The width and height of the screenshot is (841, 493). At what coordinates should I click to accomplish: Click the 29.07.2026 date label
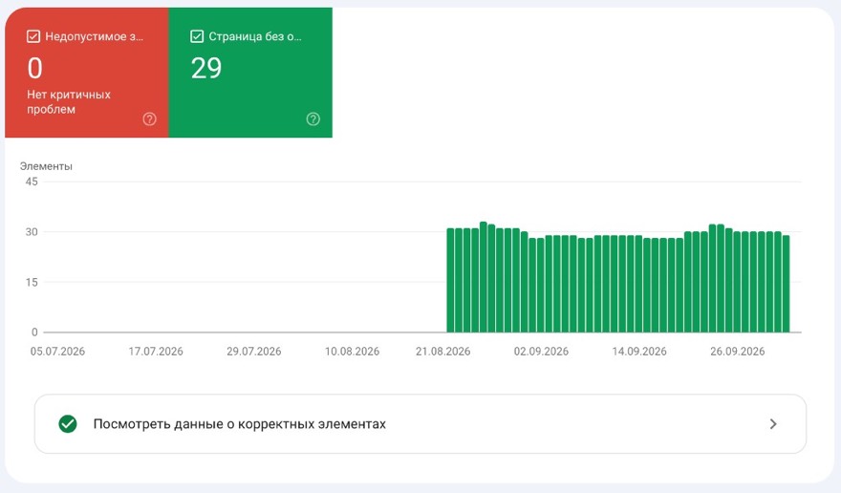click(x=253, y=352)
